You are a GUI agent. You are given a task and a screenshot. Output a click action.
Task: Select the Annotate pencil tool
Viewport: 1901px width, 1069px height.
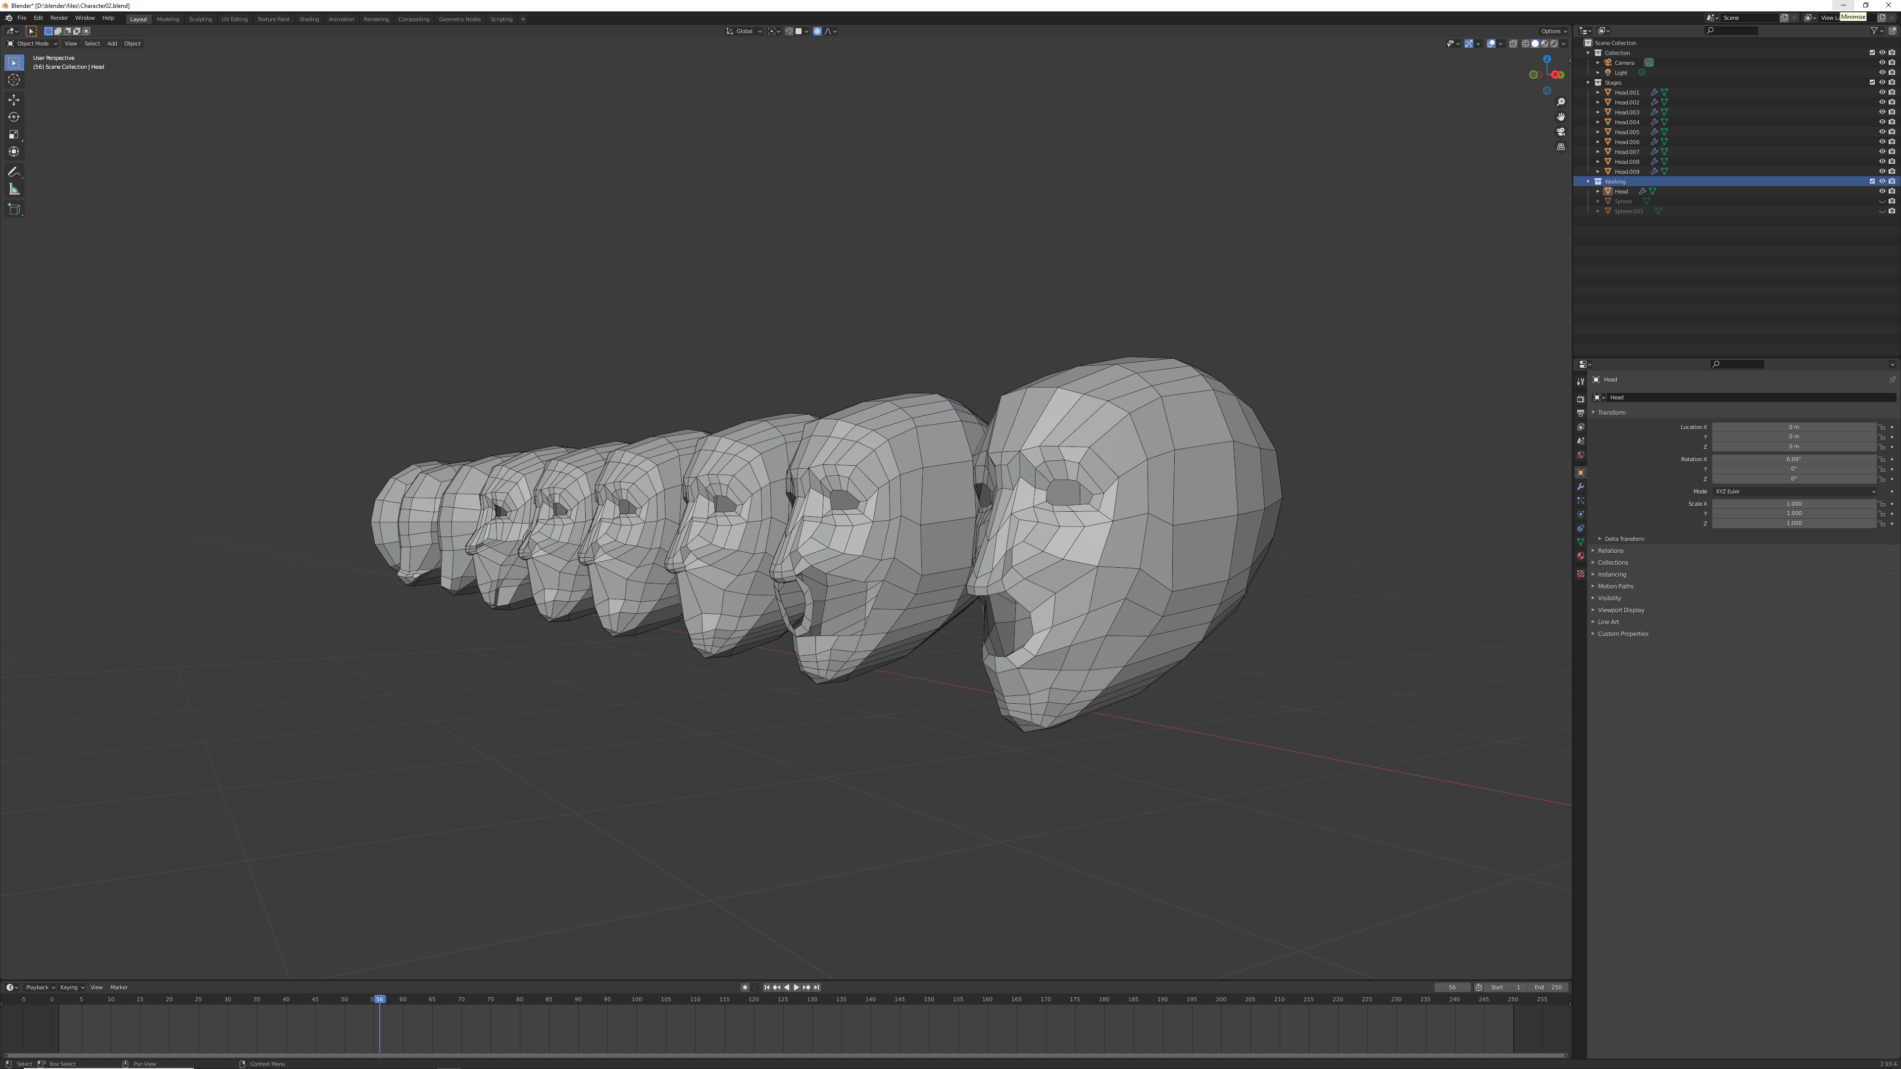pos(14,172)
